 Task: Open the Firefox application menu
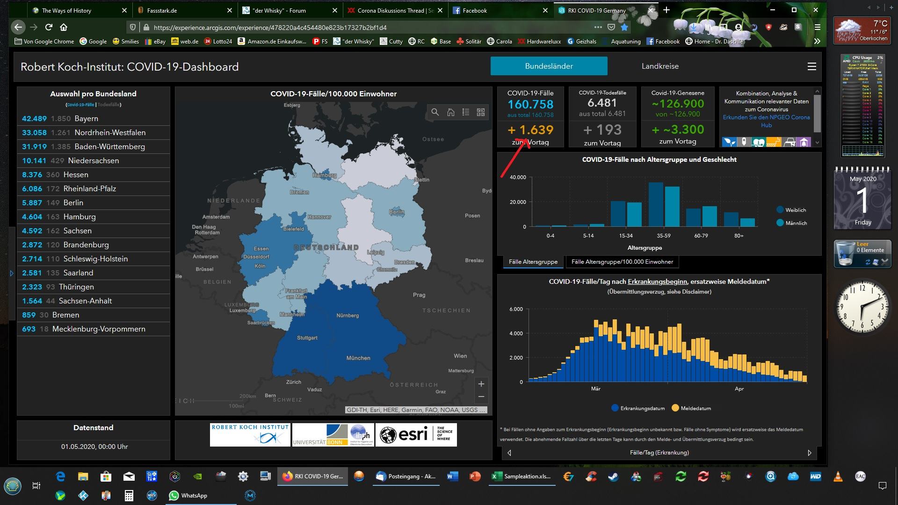coord(818,27)
